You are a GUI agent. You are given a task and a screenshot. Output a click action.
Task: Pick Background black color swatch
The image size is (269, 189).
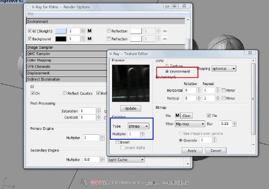click(x=61, y=39)
